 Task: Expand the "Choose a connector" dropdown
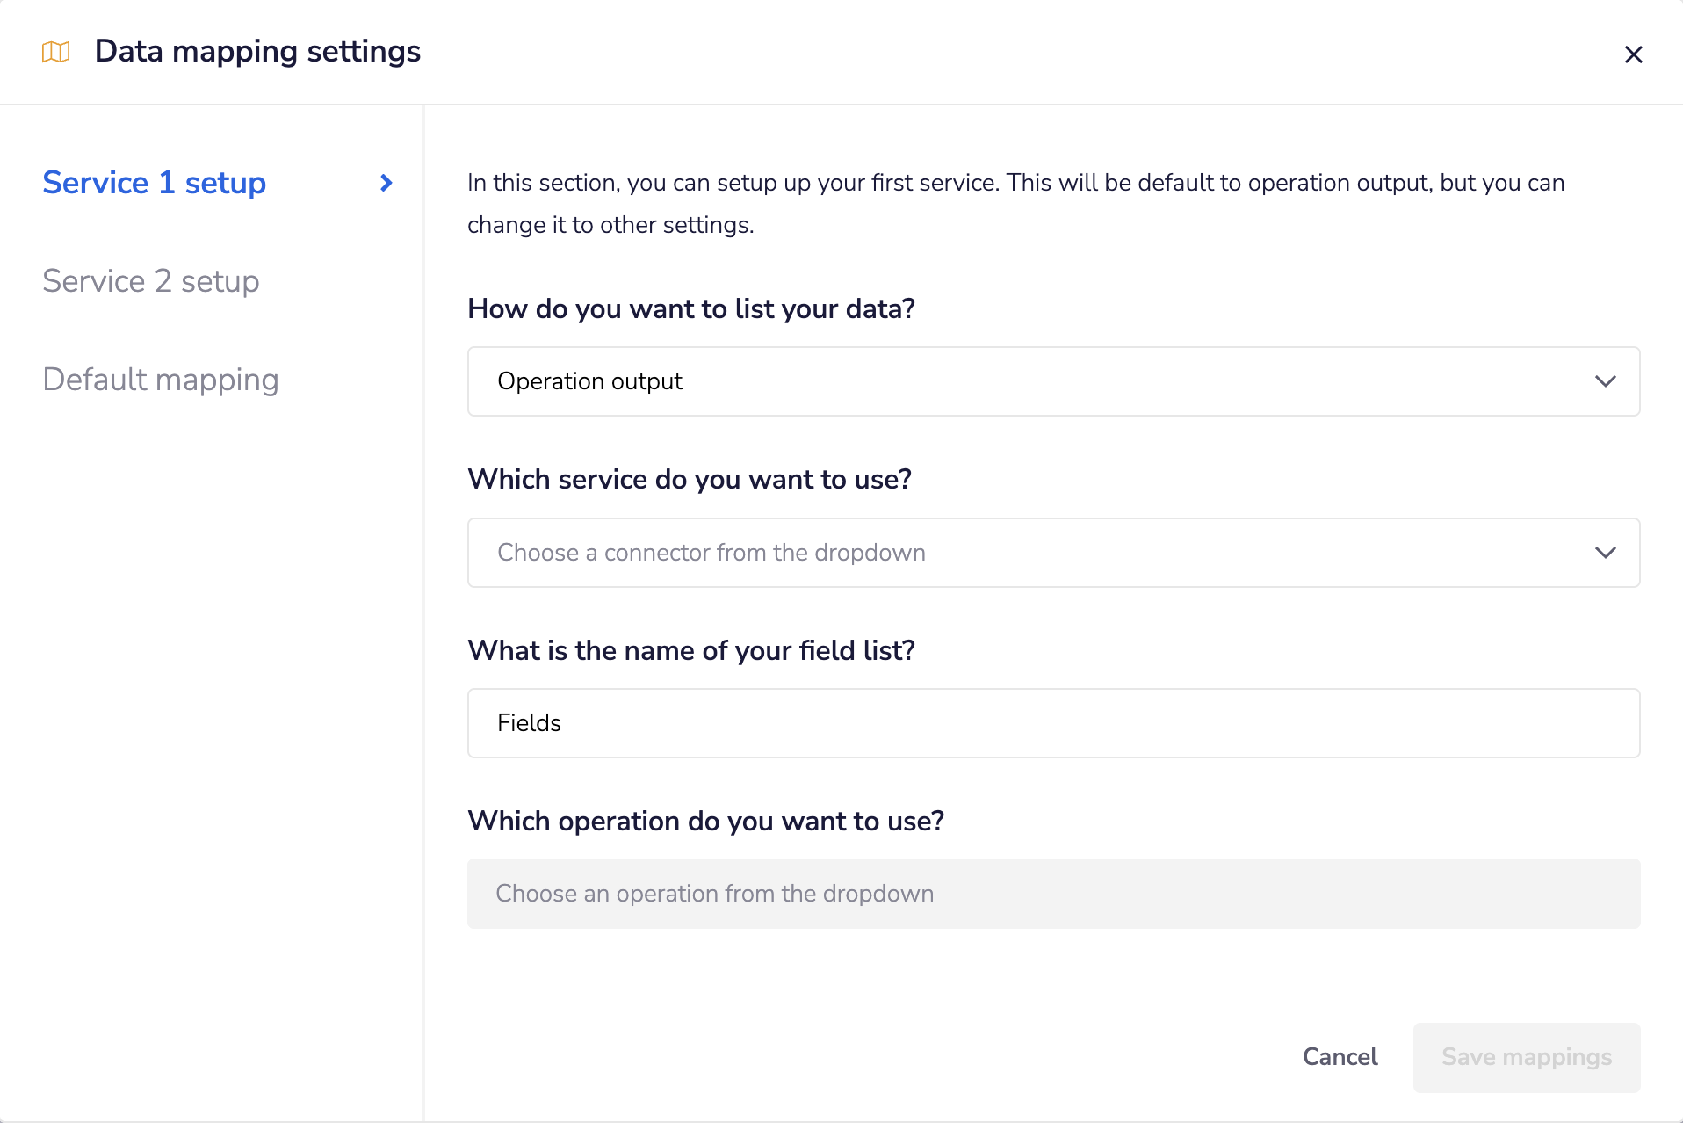[x=1052, y=553]
